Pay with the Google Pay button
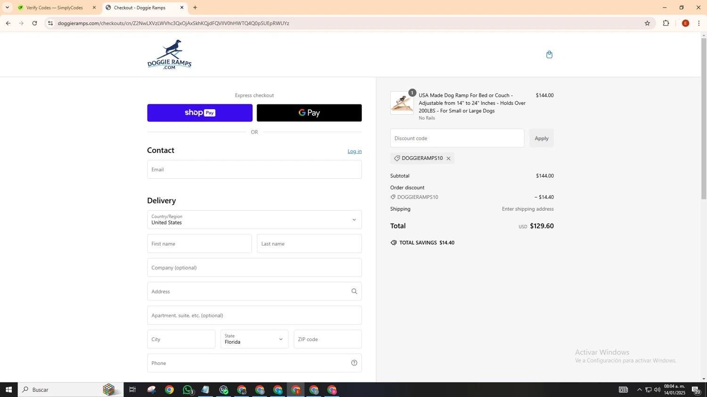707x397 pixels. coord(309,113)
